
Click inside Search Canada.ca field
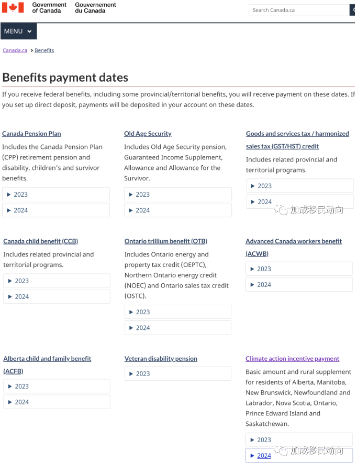tap(299, 10)
